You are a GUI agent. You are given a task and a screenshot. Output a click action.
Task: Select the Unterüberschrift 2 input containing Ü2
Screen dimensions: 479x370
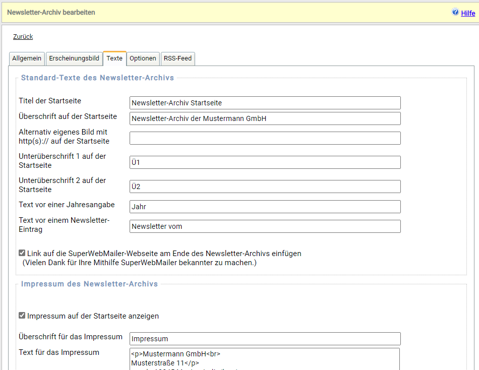(x=265, y=187)
